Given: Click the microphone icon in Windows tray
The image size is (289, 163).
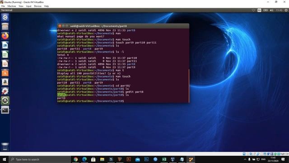Looking at the screenshot, I should click(249, 159).
